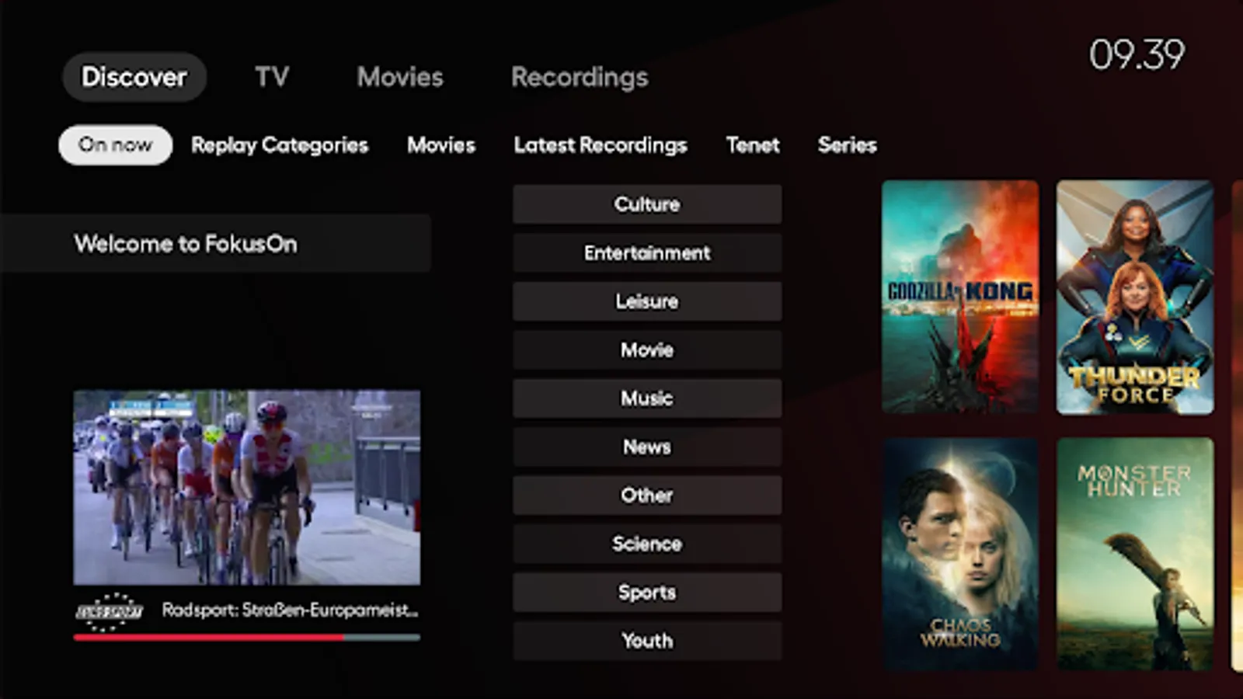Image resolution: width=1243 pixels, height=699 pixels.
Task: Click the Eurosport channel logo
Action: pos(110,611)
